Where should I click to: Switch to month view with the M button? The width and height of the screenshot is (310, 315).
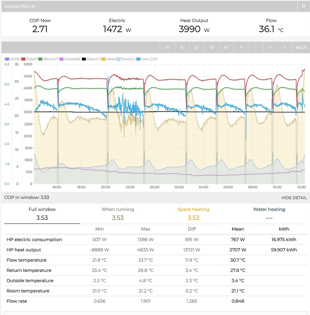pos(226,47)
